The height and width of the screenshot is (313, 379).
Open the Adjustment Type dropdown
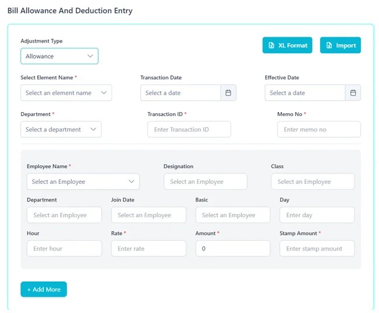(x=60, y=56)
